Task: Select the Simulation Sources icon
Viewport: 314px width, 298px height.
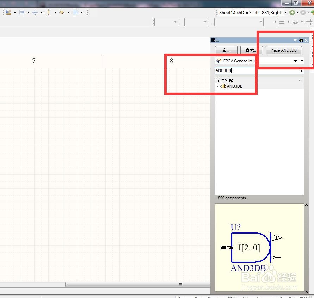Action: point(62,12)
